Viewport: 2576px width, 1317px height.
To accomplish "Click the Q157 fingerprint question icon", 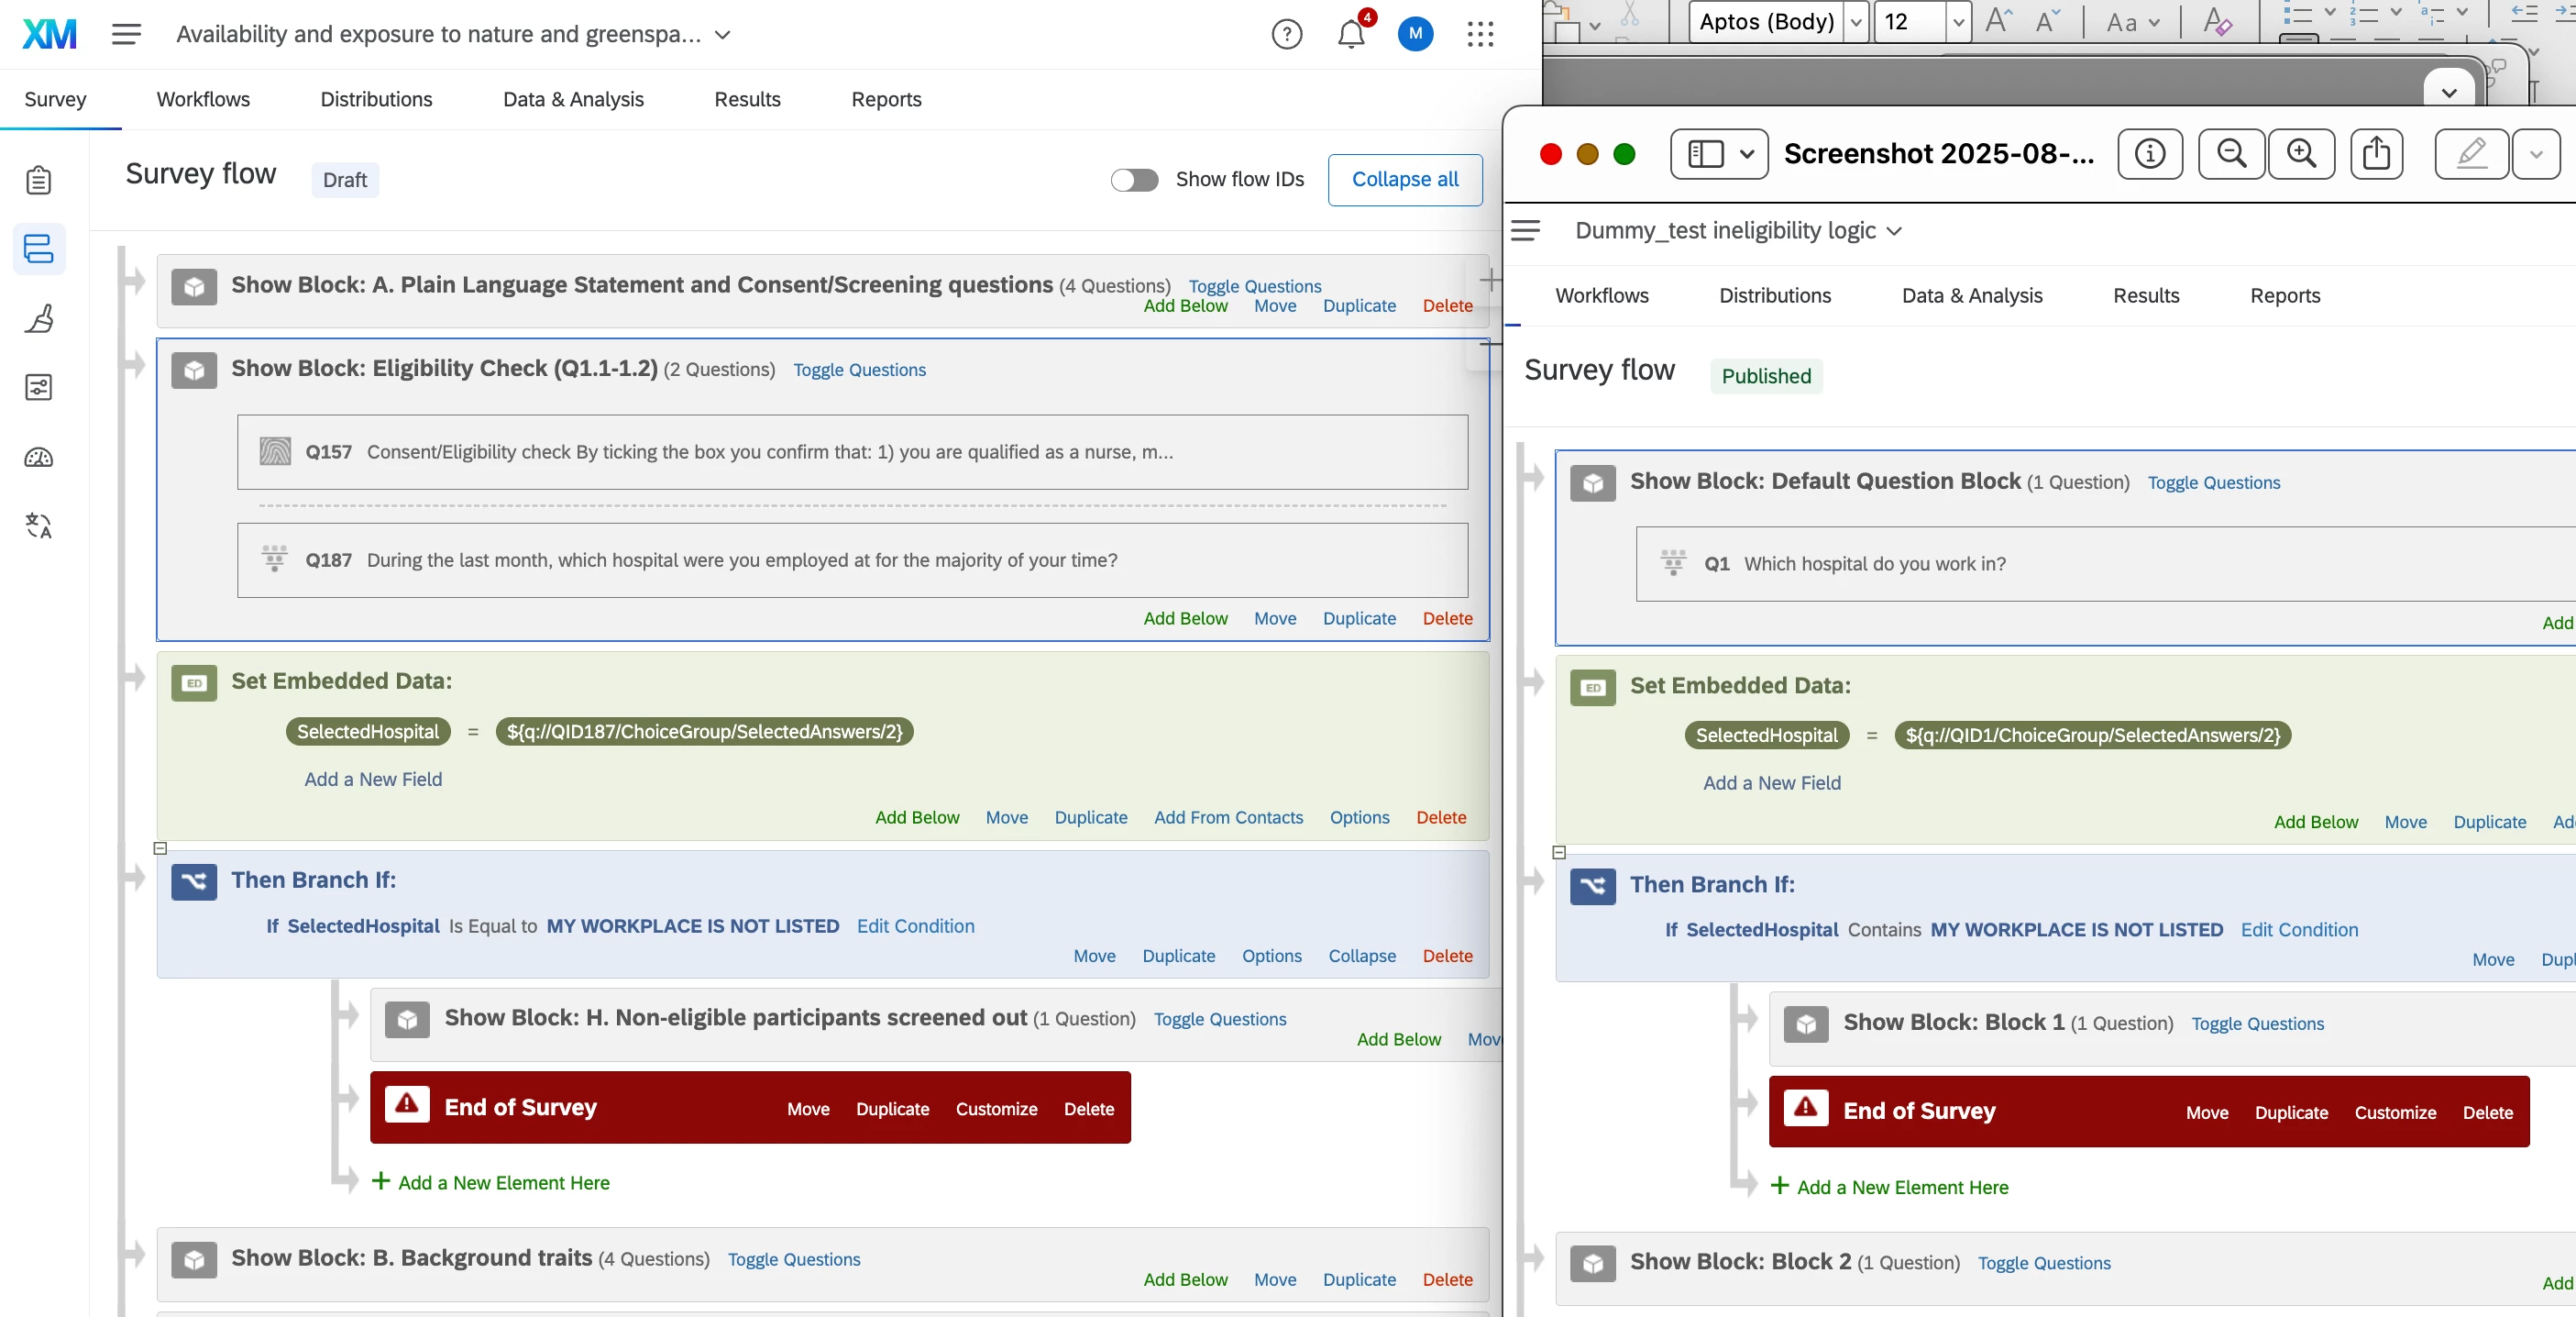I will tap(275, 451).
